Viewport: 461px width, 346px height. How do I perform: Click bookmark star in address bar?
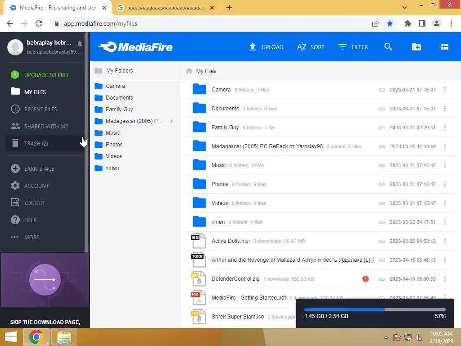pos(390,23)
